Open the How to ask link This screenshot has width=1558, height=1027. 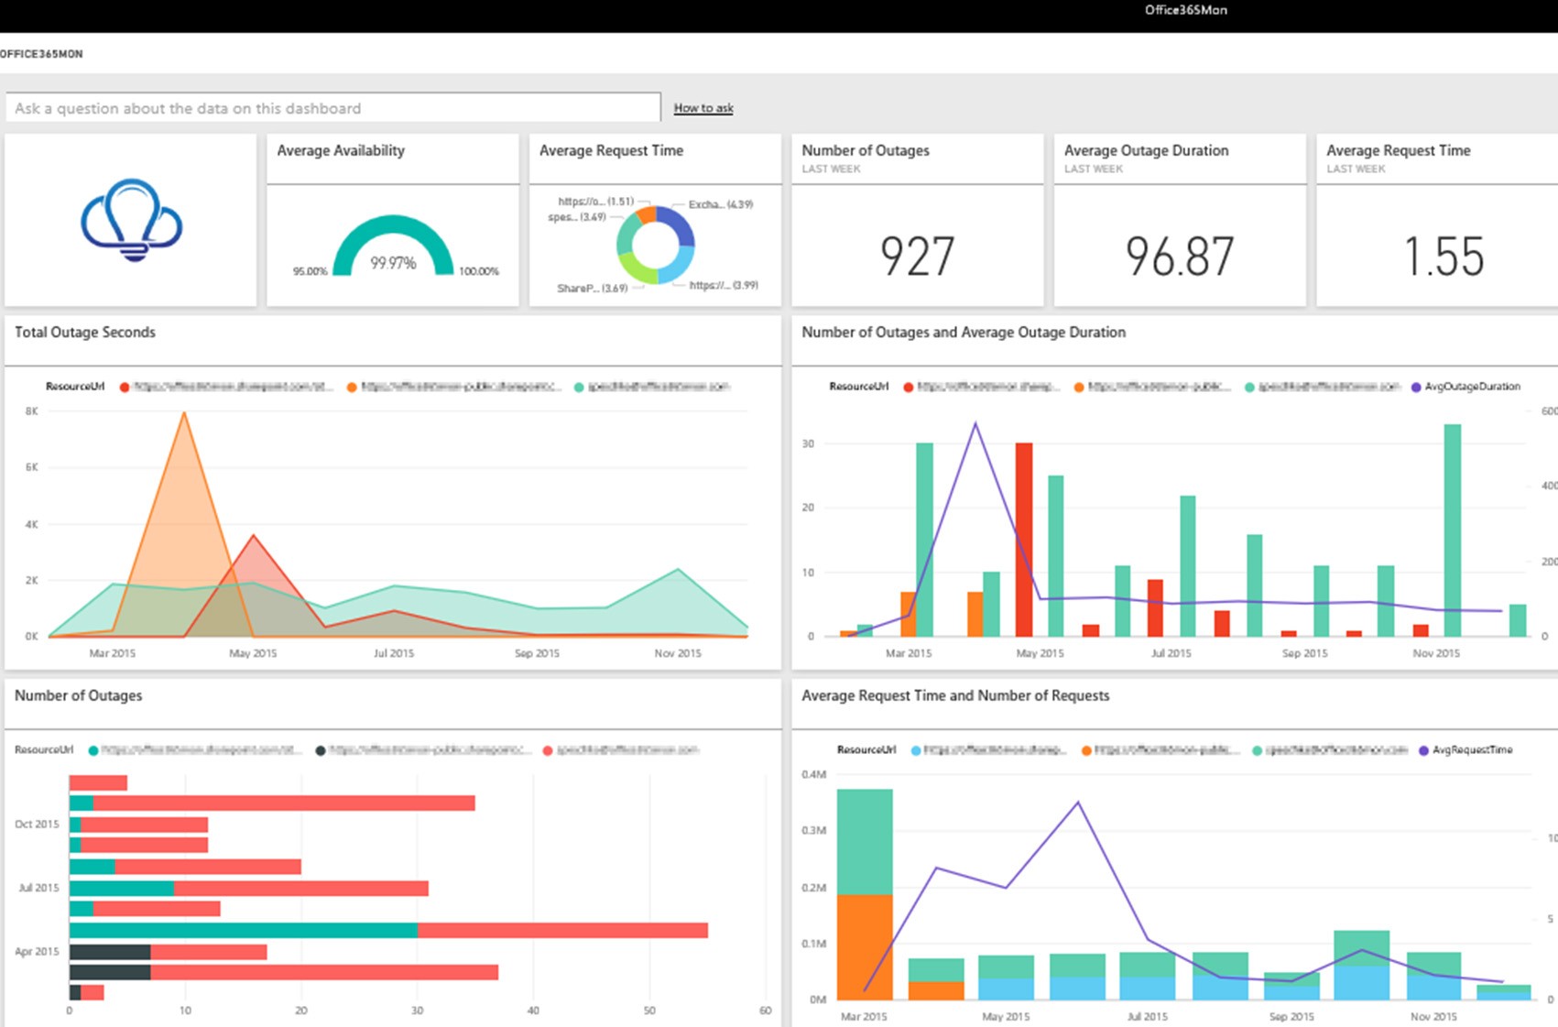[703, 108]
